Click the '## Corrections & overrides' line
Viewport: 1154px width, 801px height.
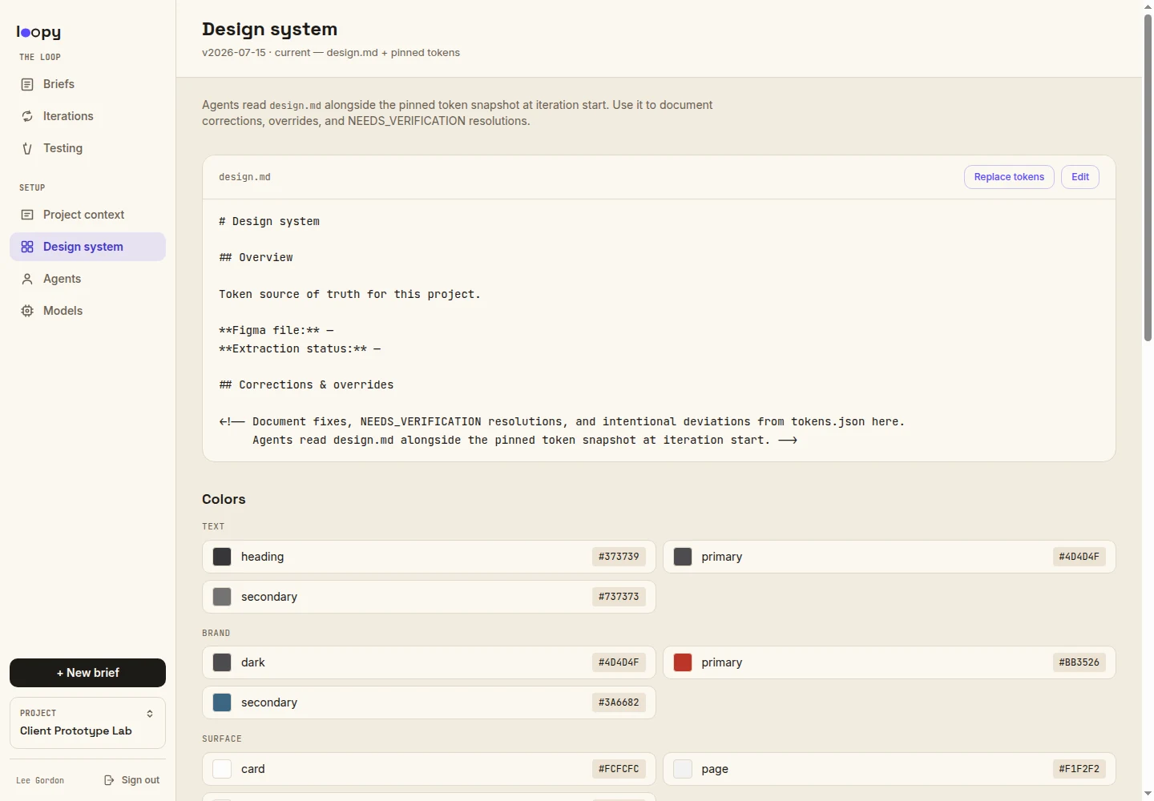click(306, 385)
